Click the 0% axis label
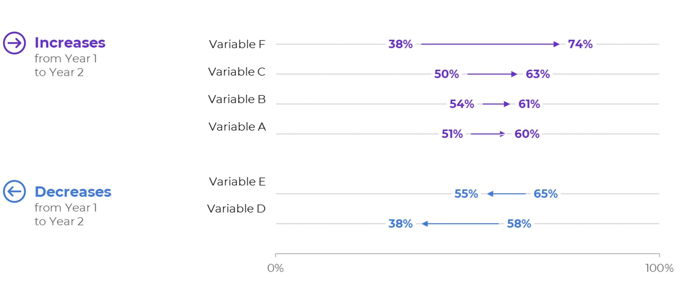The height and width of the screenshot is (288, 695). tap(275, 268)
